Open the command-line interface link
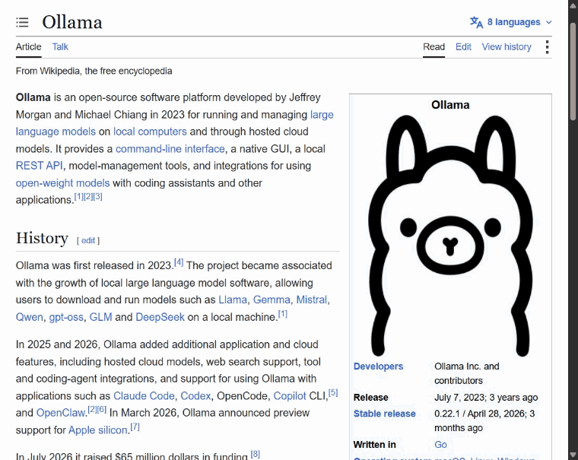The width and height of the screenshot is (578, 460). point(170,149)
